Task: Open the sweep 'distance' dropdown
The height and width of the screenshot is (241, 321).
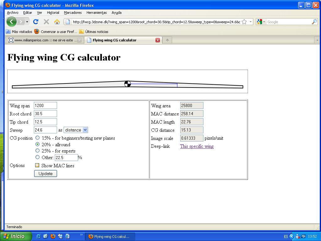Action: point(76,130)
